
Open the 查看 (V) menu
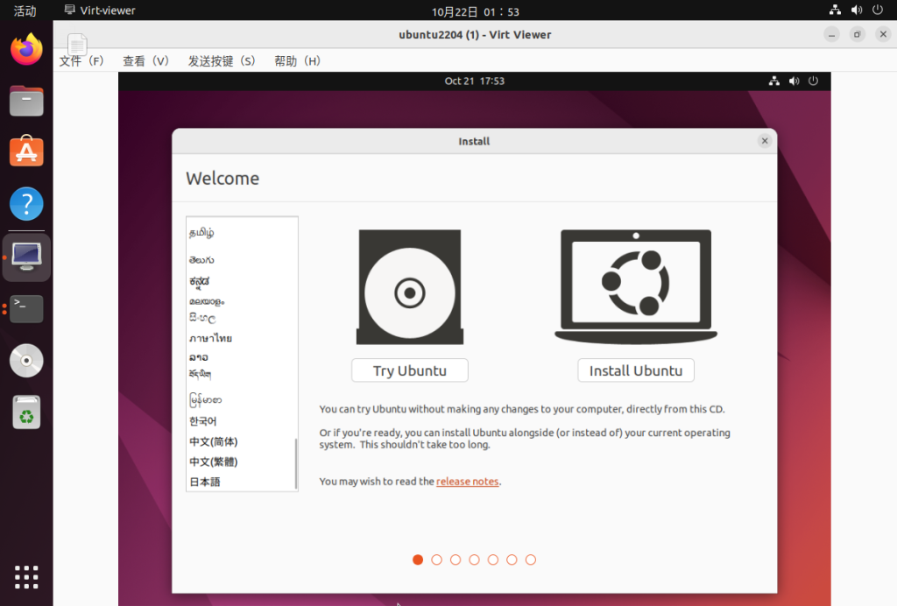point(146,61)
